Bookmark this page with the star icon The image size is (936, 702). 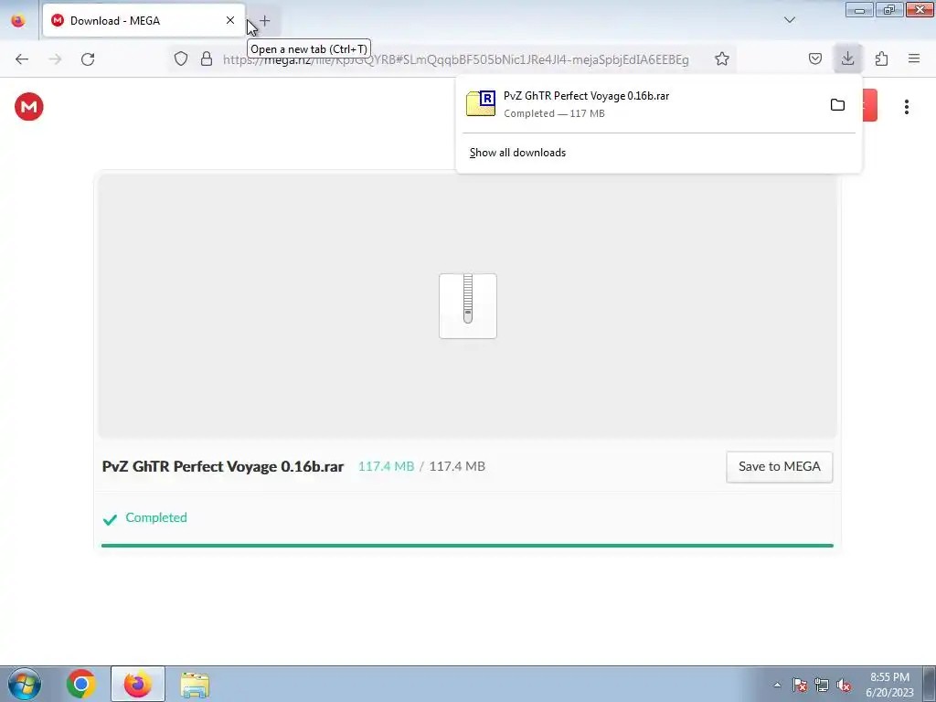click(x=722, y=58)
